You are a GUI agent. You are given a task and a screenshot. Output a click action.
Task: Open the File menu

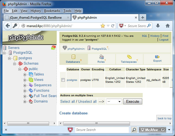tap(6, 11)
